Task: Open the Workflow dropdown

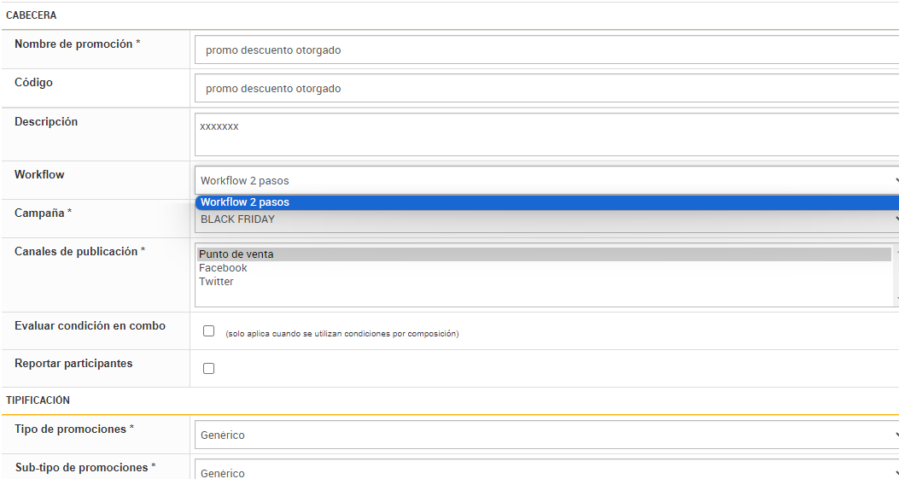Action: click(546, 180)
